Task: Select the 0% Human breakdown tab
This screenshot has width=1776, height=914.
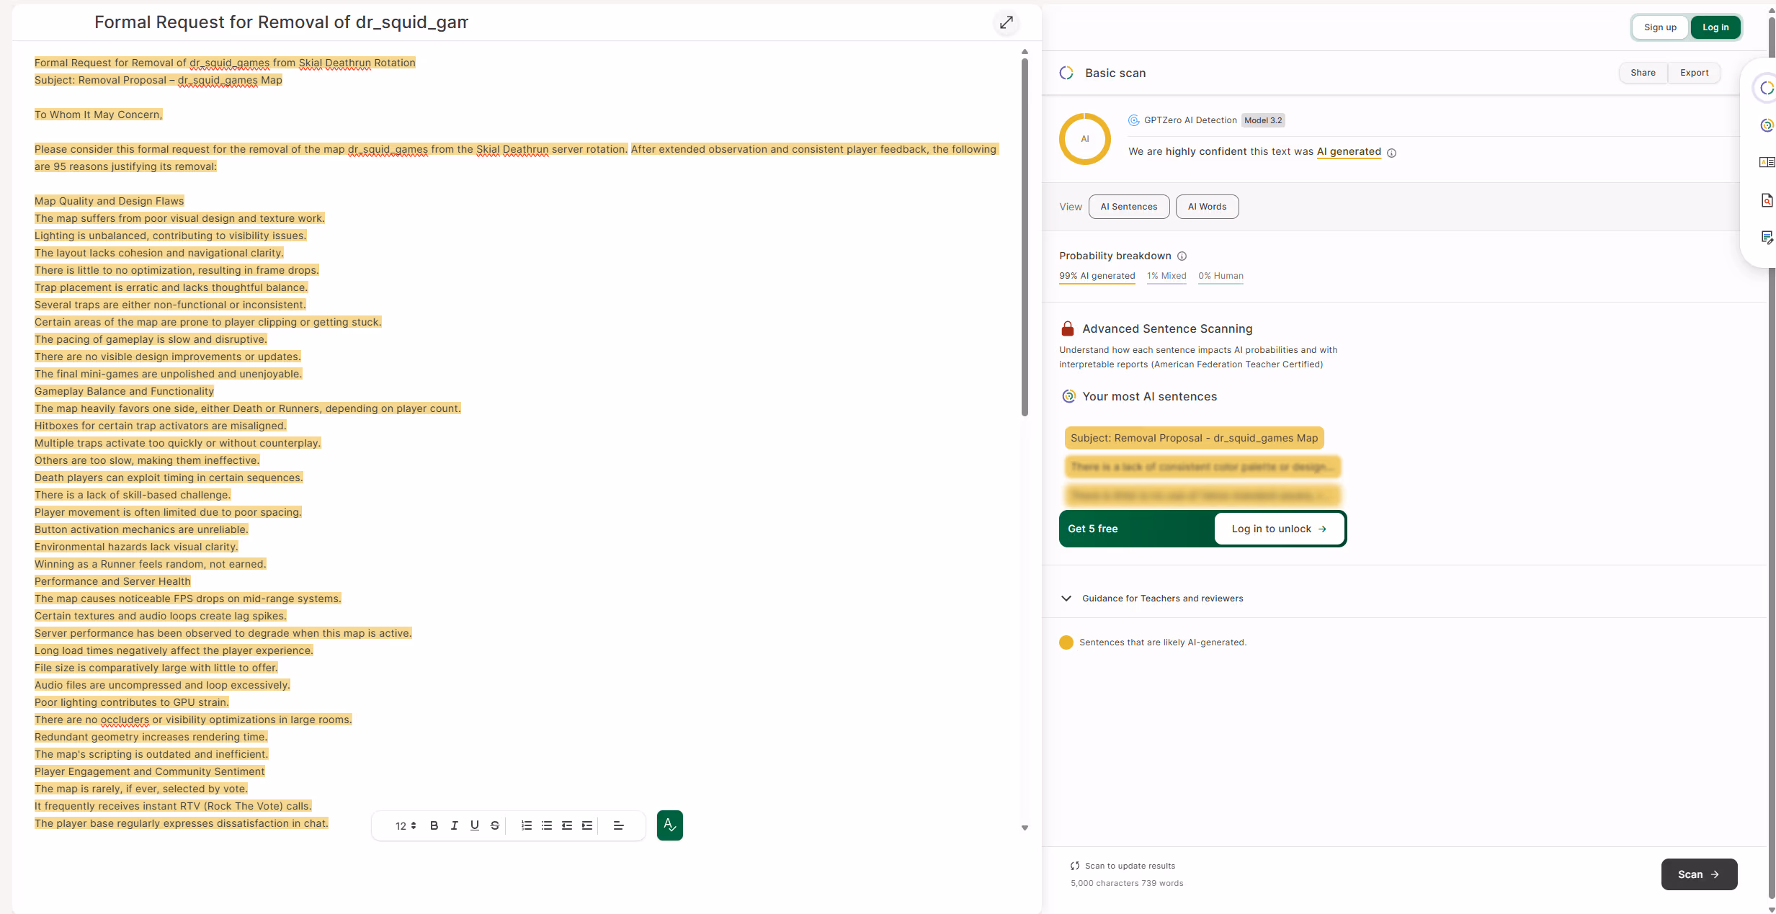Action: coord(1221,276)
